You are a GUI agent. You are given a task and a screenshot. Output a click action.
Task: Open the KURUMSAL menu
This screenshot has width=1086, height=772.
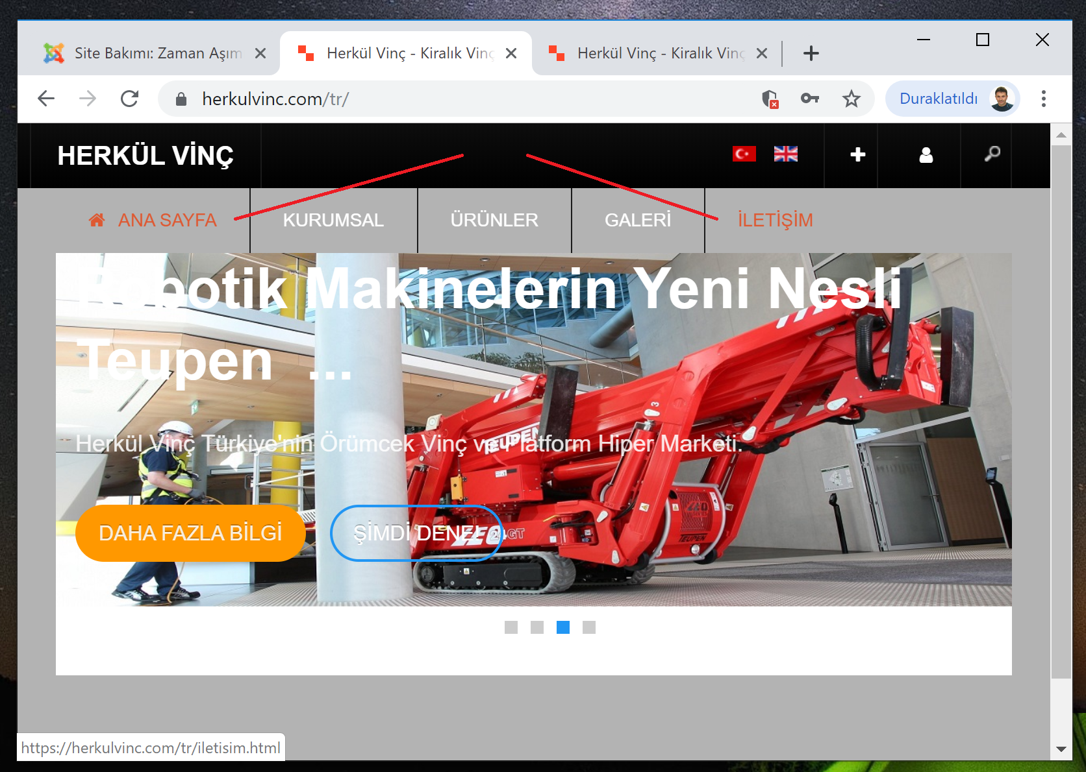point(333,220)
